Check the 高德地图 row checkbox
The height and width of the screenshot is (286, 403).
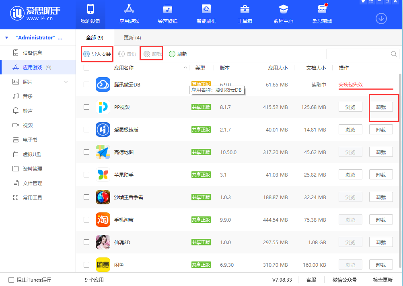click(86, 152)
